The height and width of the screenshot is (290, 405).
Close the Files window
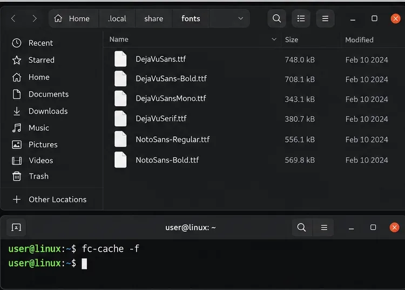point(395,18)
